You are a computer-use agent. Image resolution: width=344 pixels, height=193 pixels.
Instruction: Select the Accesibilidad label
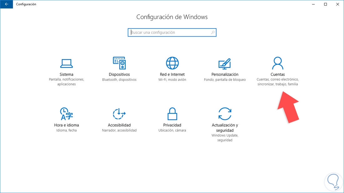tap(119, 125)
